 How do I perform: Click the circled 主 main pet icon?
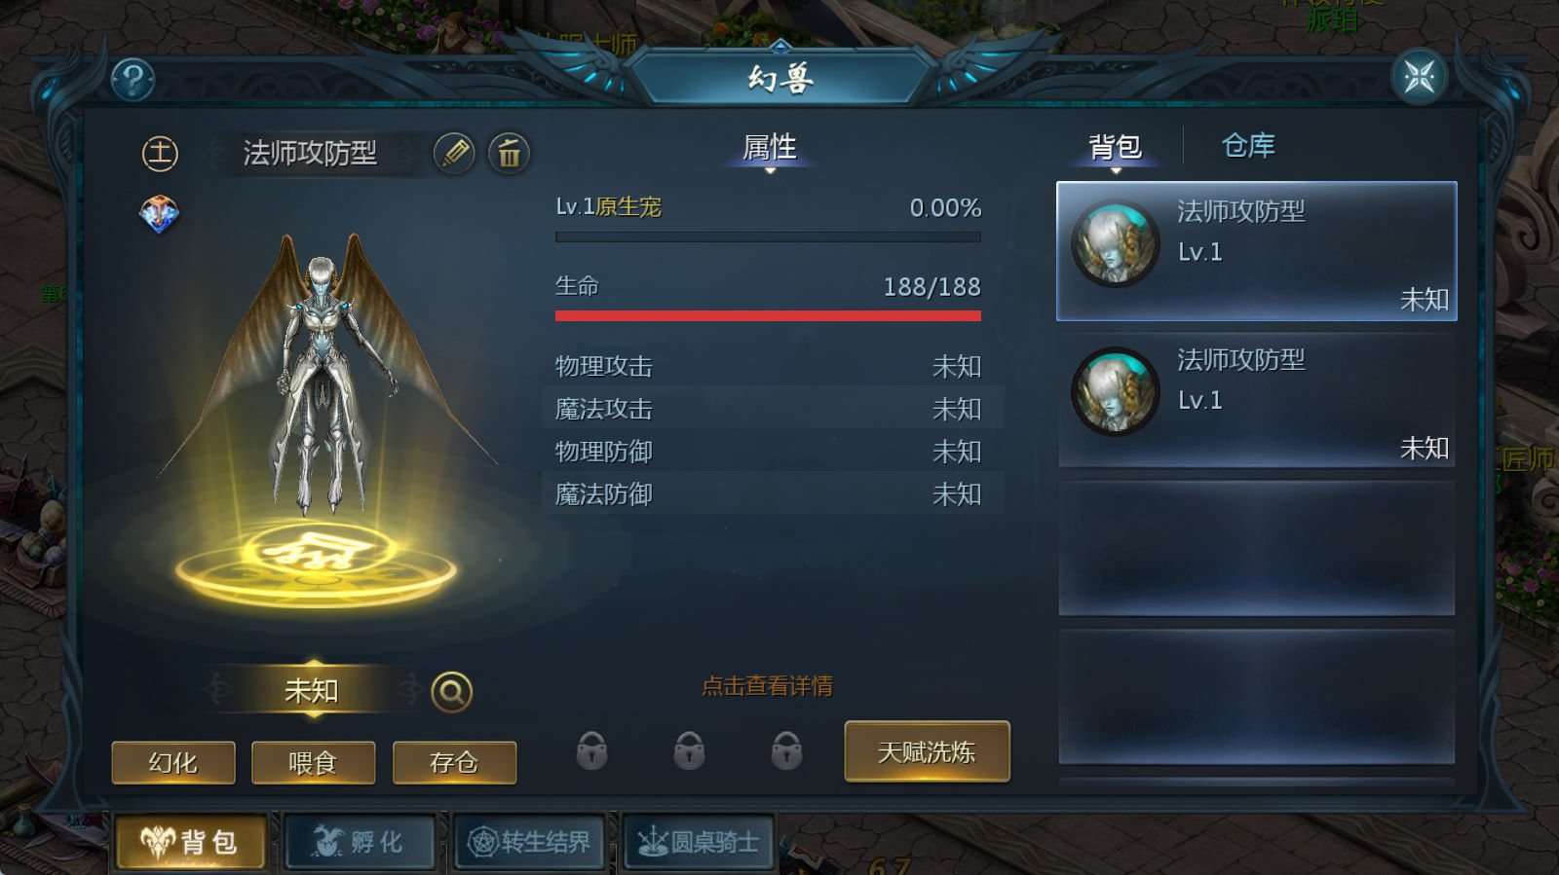pyautogui.click(x=160, y=154)
